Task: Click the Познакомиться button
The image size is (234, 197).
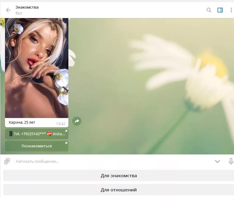Action: (x=37, y=146)
